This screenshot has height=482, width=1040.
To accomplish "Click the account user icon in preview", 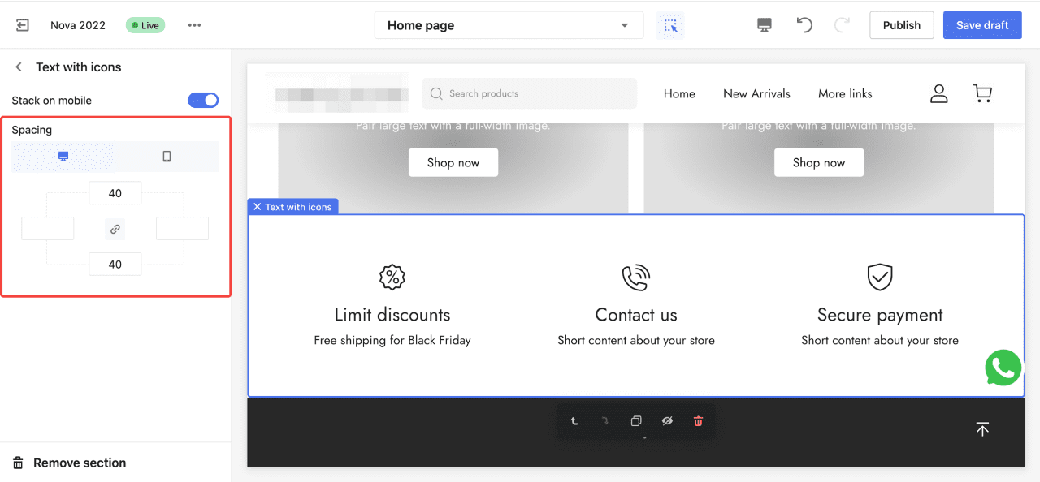I will [939, 93].
